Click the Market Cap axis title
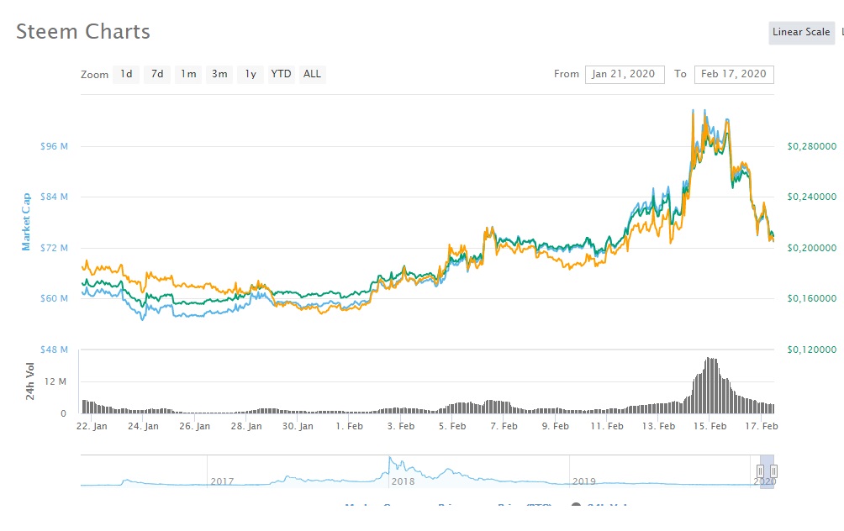The height and width of the screenshot is (531, 844). point(26,222)
